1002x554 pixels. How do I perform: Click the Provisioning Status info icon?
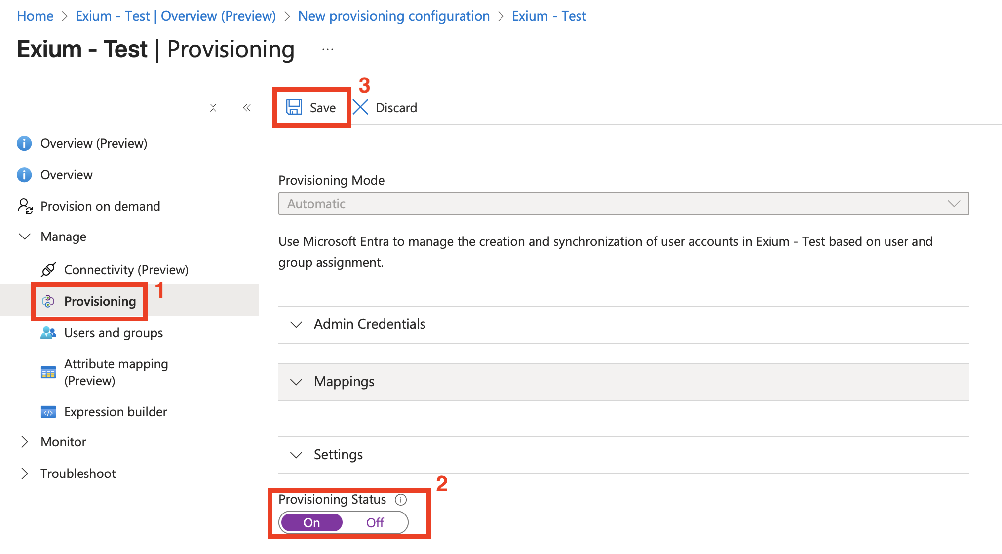coord(401,500)
